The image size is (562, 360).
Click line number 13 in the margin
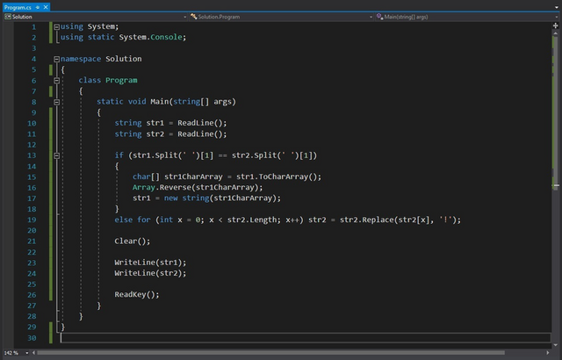(x=32, y=155)
